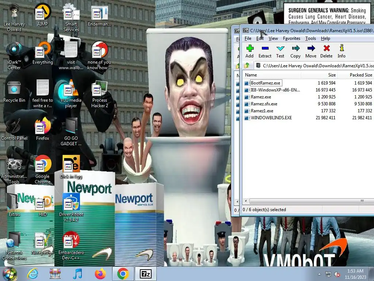Click the Copy toolbar icon

[295, 51]
